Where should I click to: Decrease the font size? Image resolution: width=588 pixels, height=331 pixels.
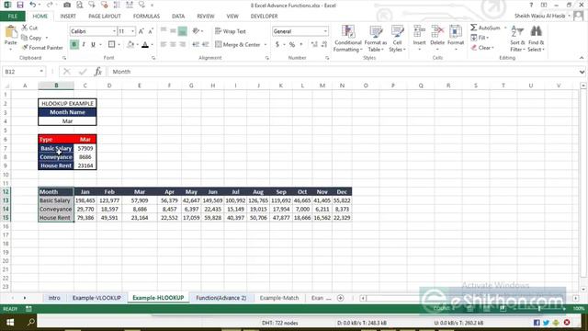tap(151, 31)
